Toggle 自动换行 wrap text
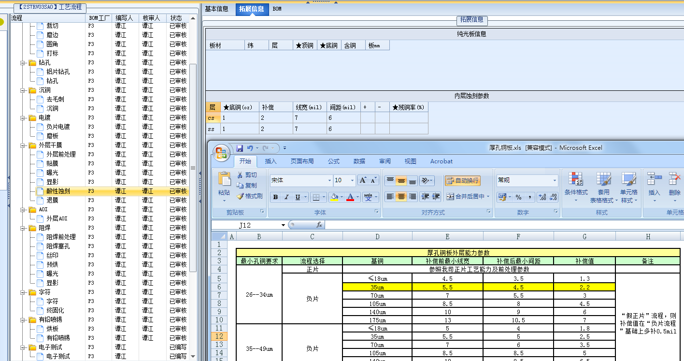684x361 pixels. (x=462, y=181)
